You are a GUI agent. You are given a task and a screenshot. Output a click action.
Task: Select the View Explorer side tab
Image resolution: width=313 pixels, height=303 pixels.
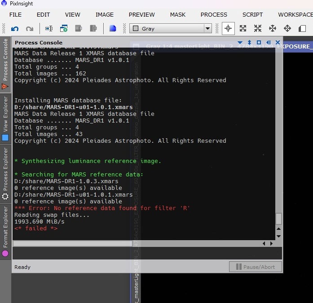tap(5, 119)
